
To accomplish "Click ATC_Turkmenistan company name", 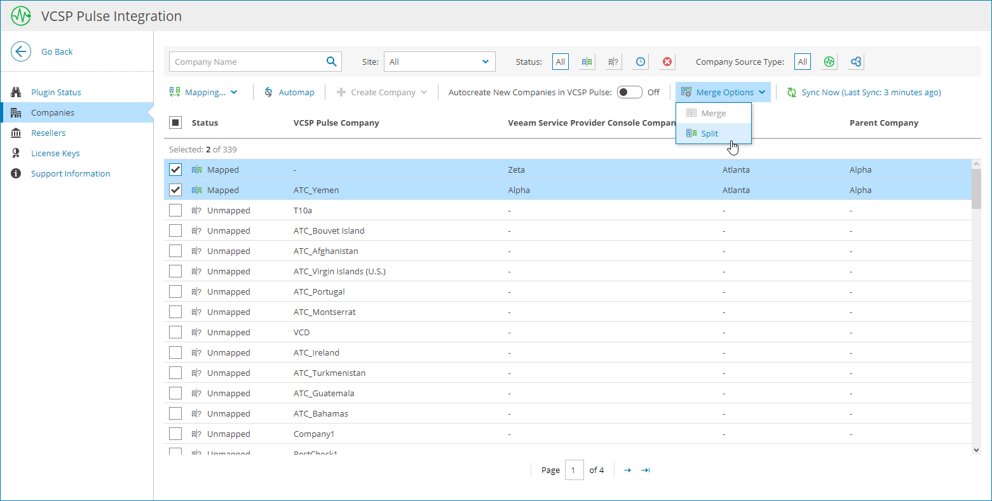I will click(x=329, y=373).
